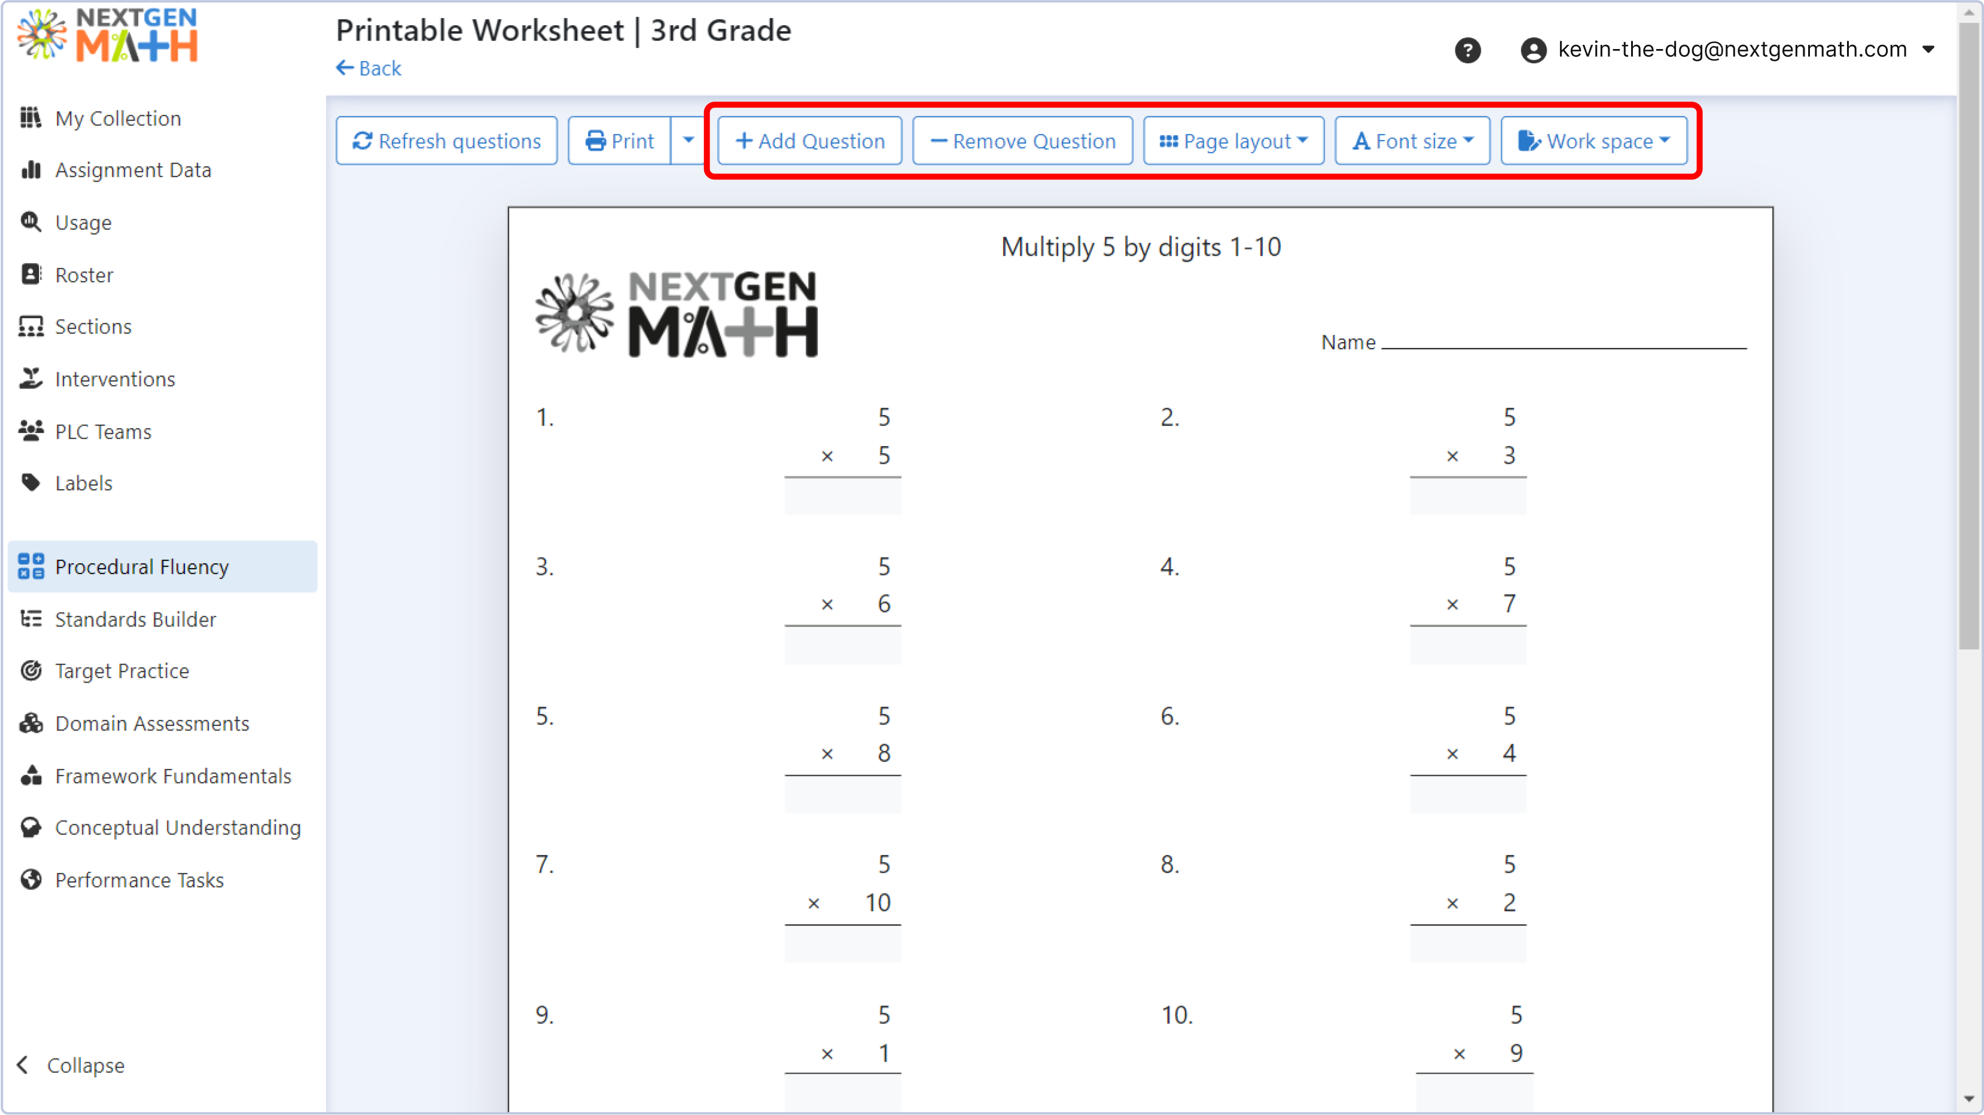Viewport: 1984px width, 1115px height.
Task: Select the Usage magnifier icon
Action: [31, 222]
